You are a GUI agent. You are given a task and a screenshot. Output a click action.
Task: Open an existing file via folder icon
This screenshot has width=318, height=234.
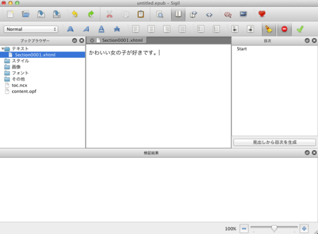[x=25, y=14]
